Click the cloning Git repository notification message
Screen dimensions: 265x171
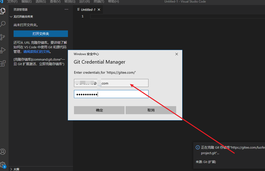pyautogui.click(x=233, y=150)
